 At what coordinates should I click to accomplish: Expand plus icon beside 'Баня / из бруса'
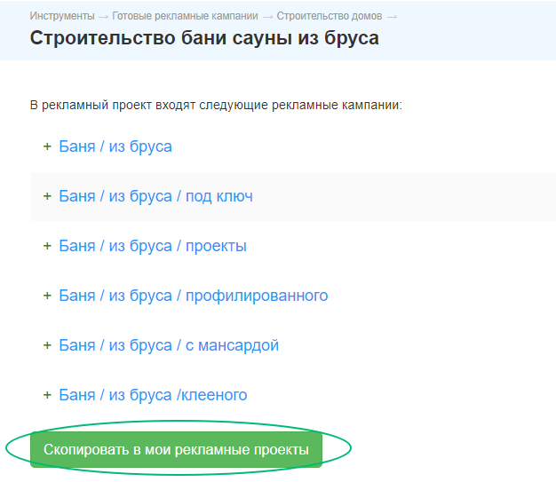click(x=47, y=146)
